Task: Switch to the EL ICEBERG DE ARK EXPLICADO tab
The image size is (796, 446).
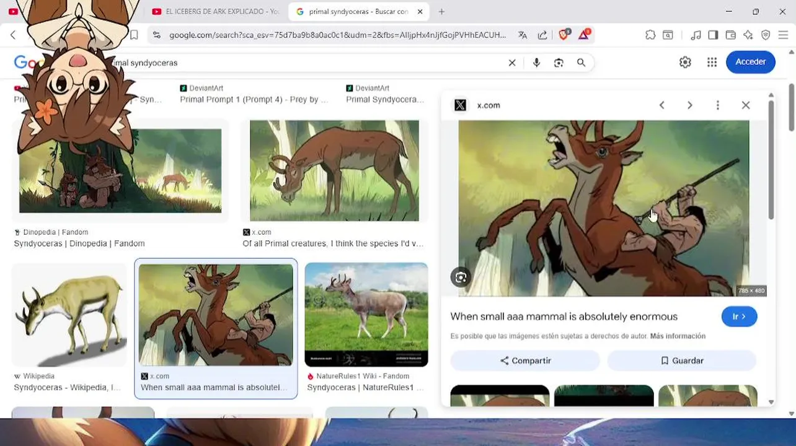Action: tap(215, 12)
